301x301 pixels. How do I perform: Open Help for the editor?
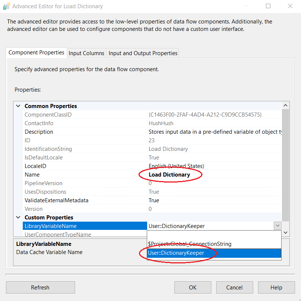pos(276,287)
